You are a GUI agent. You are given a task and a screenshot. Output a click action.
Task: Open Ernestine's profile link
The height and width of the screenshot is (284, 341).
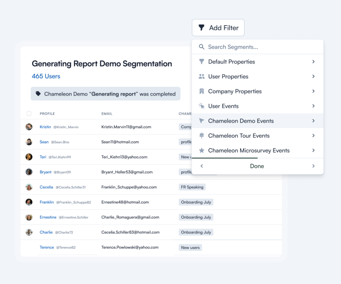pyautogui.click(x=48, y=217)
